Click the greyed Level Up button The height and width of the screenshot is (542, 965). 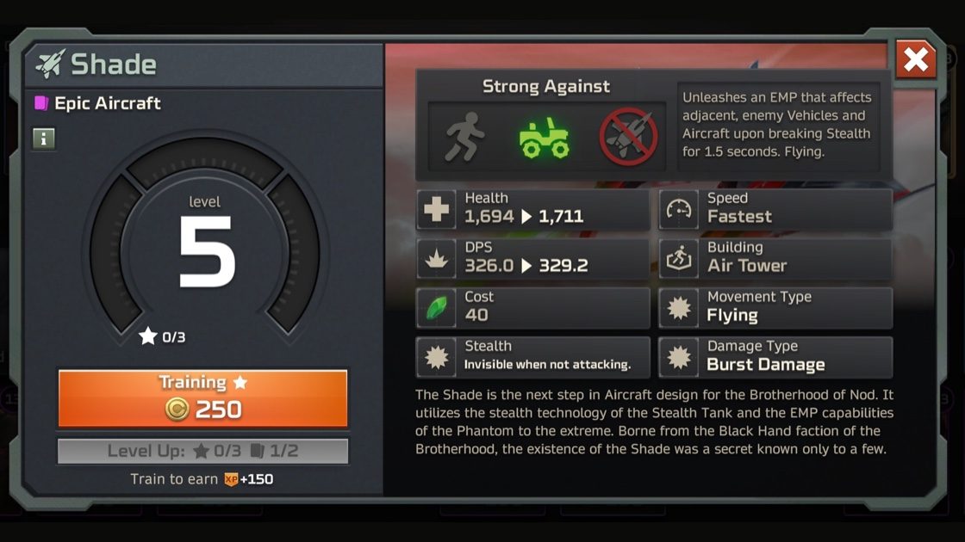202,451
